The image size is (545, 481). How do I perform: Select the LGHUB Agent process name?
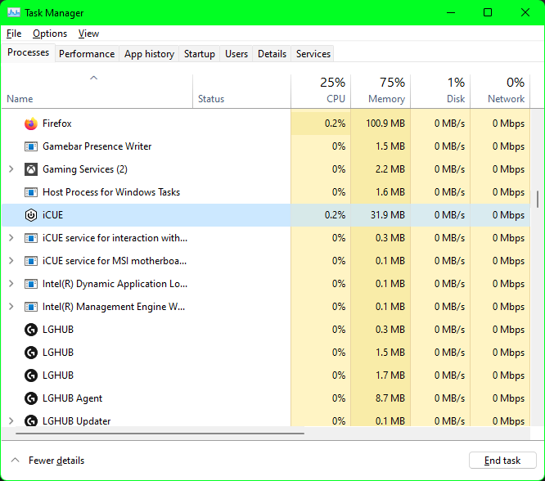point(72,398)
